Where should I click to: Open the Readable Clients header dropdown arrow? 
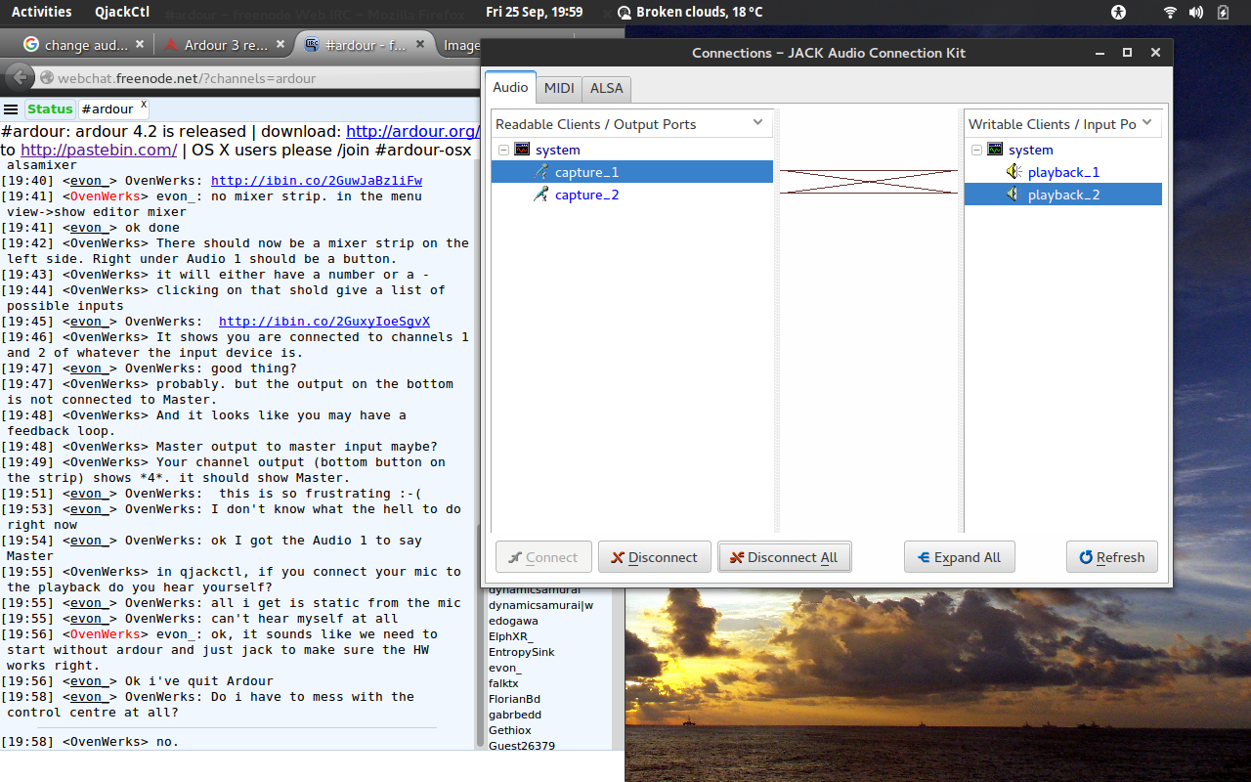[x=757, y=123]
